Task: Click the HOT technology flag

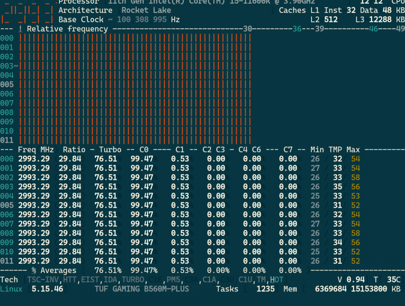Action: click(x=277, y=280)
